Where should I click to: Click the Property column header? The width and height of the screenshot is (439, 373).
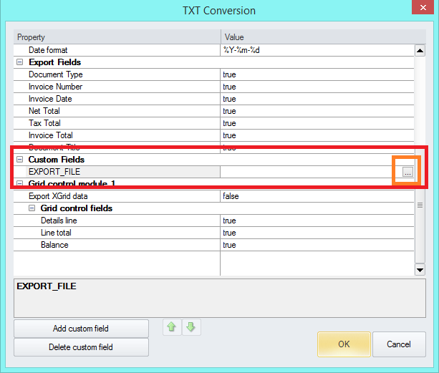click(x=115, y=37)
